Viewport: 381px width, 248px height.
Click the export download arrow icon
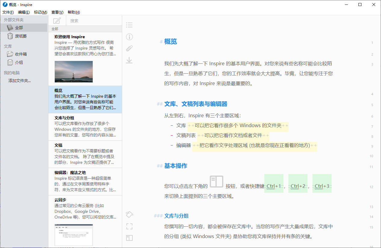click(x=129, y=60)
